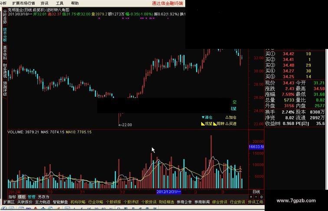Click the MA5: 7074.15 volume label
This screenshot has height=211, width=328.
click(x=52, y=132)
